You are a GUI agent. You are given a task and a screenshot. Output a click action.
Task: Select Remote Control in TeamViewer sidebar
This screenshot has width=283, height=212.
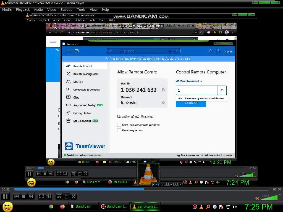pyautogui.click(x=86, y=66)
